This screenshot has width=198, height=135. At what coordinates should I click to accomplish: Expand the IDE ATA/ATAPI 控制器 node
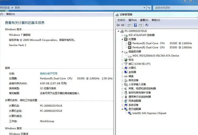(122, 35)
